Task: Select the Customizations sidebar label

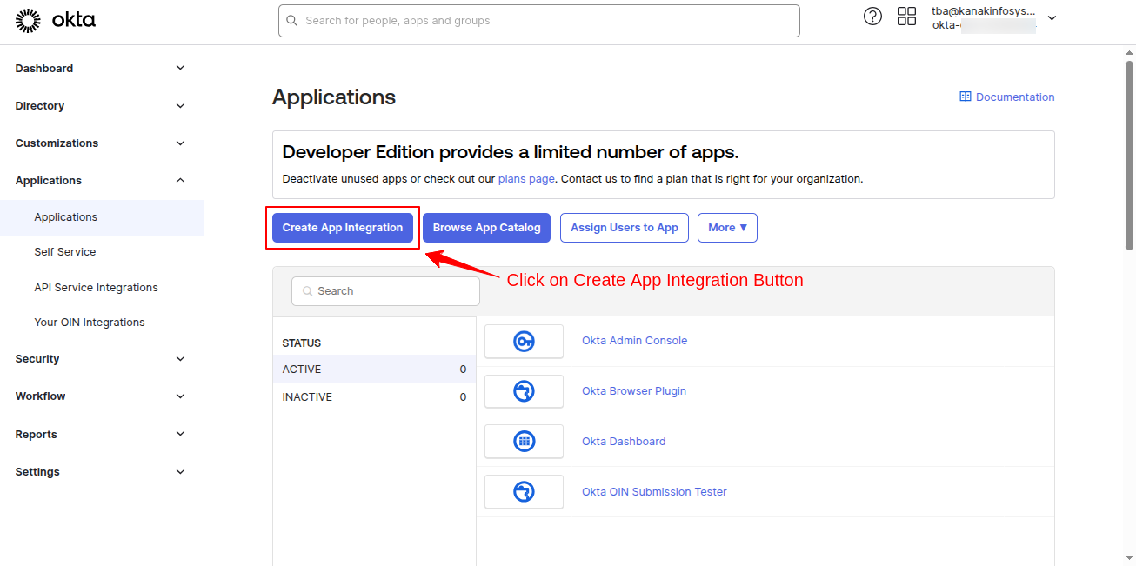Action: tap(57, 143)
